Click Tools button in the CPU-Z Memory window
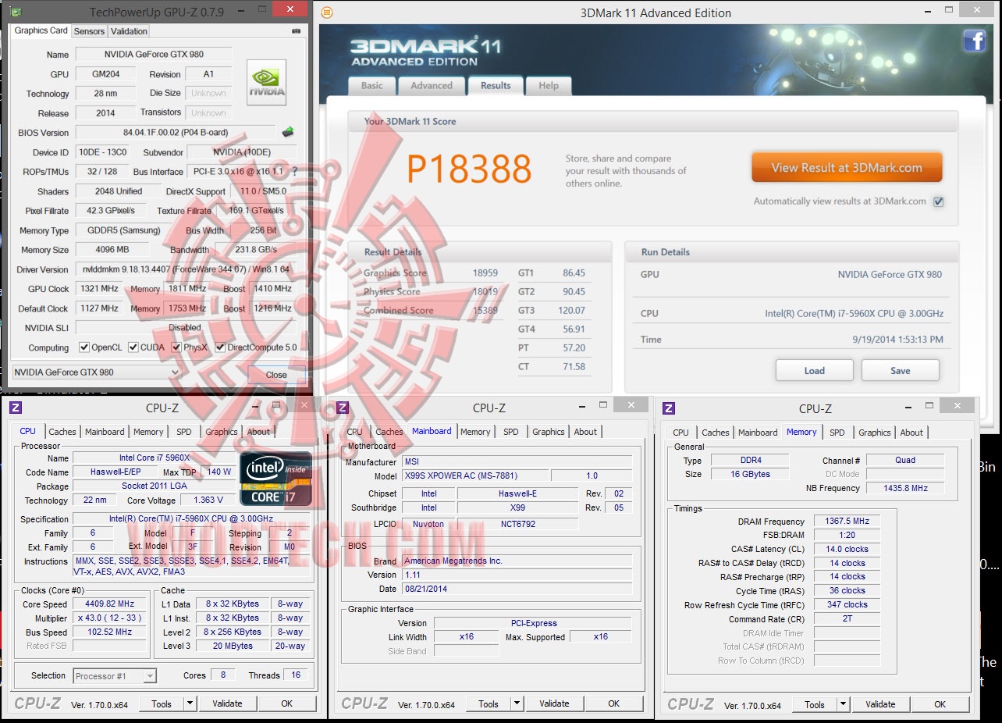The width and height of the screenshot is (1002, 723). pyautogui.click(x=815, y=703)
